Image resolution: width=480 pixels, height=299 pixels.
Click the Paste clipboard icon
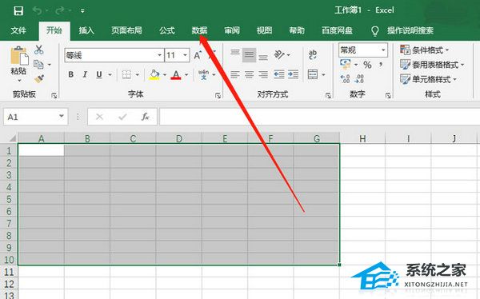point(19,56)
